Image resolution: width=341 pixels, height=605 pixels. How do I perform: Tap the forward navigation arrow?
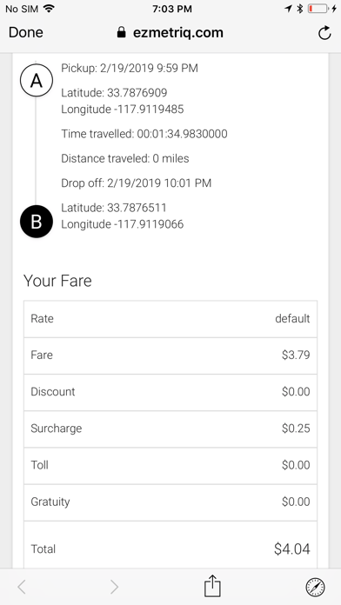click(x=114, y=587)
